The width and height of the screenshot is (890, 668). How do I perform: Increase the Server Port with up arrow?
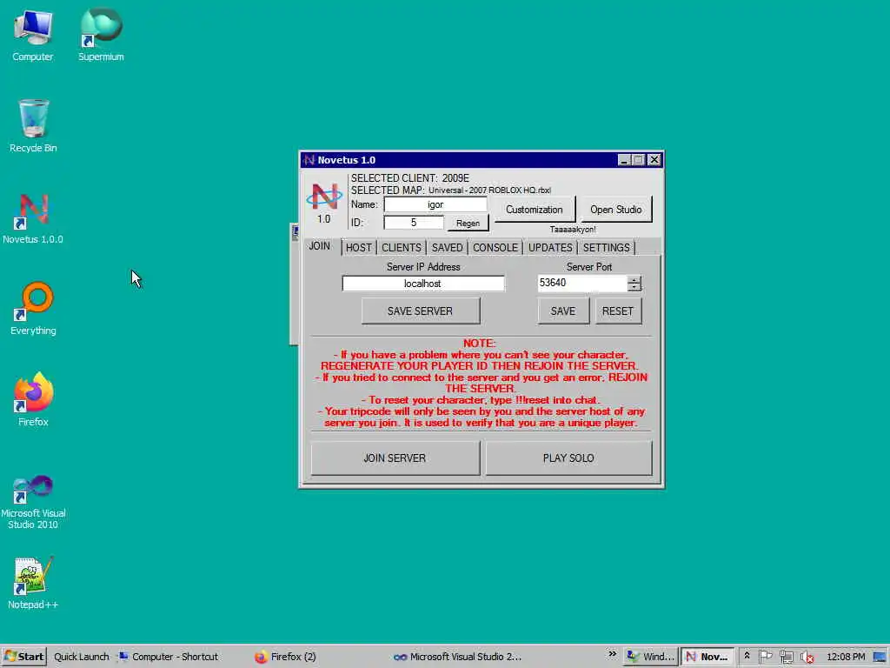pos(634,279)
